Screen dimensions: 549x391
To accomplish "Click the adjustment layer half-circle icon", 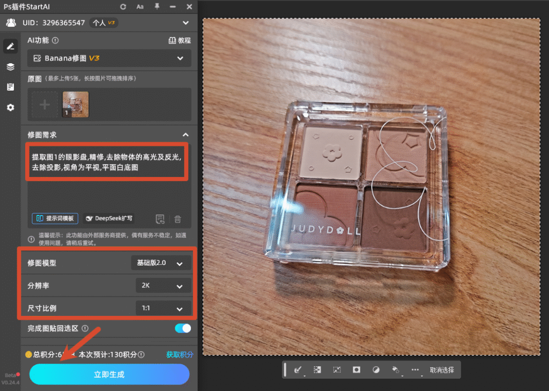I will pyautogui.click(x=376, y=370).
